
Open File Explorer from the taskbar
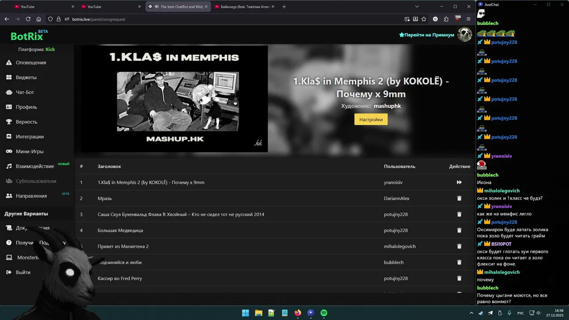coord(258,313)
